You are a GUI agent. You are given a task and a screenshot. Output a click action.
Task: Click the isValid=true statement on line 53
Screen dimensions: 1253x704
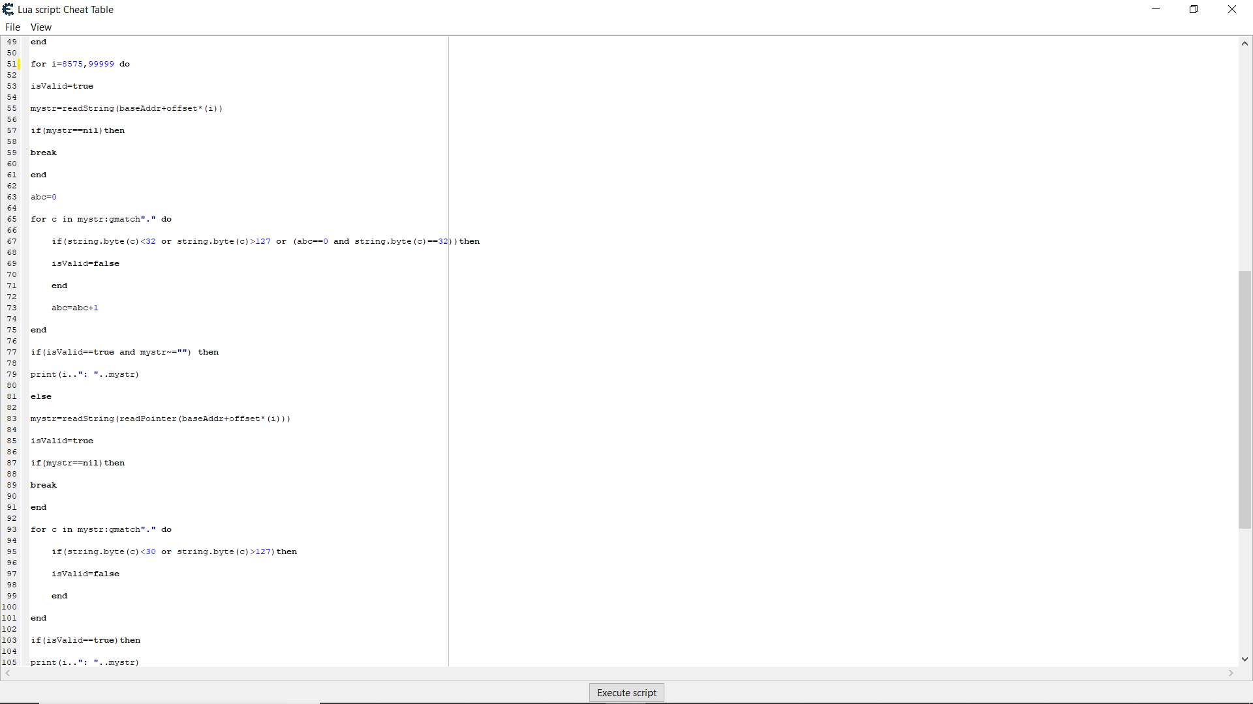point(61,85)
